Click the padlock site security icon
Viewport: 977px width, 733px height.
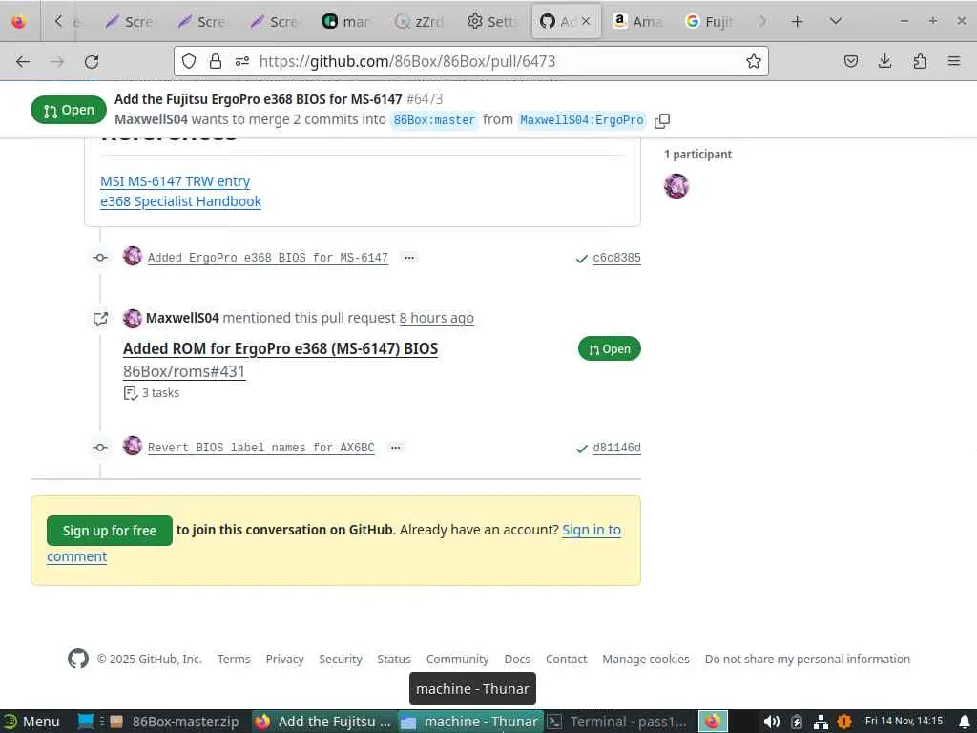(216, 61)
